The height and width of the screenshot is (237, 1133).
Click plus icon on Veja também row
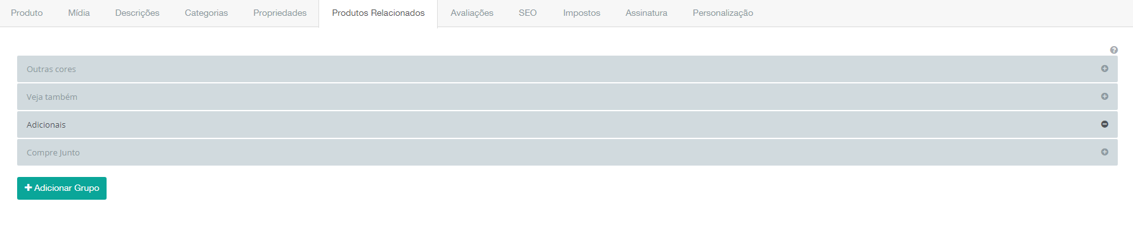[1104, 97]
